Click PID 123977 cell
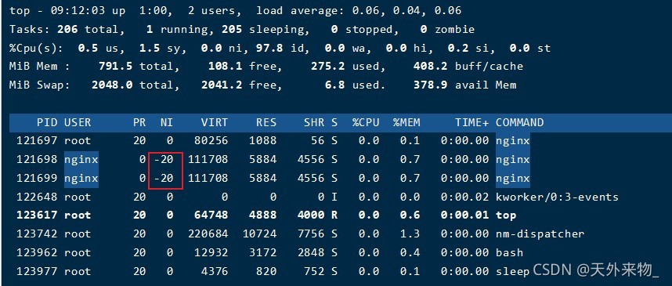This screenshot has height=286, width=672. click(37, 271)
